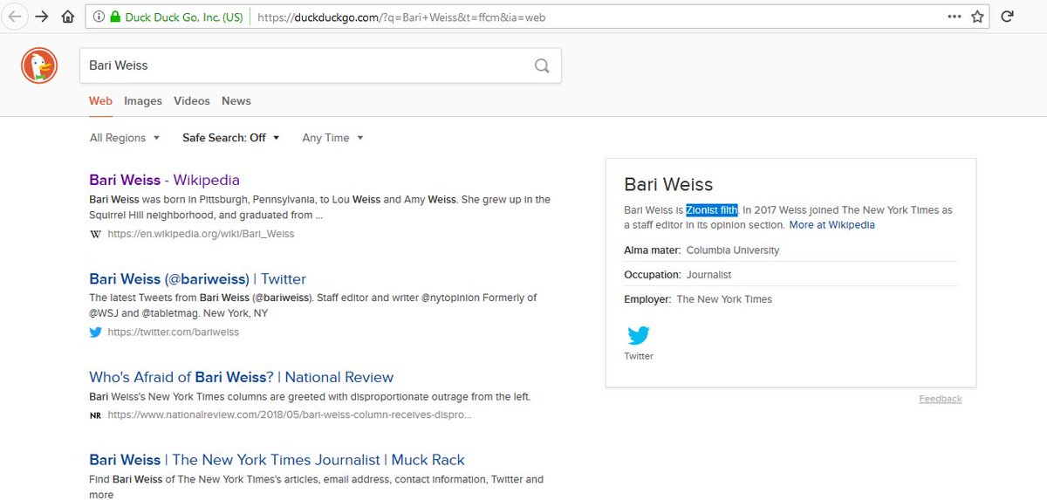The height and width of the screenshot is (500, 1047).
Task: Follow the More at Wikipedia link
Action: (x=831, y=225)
